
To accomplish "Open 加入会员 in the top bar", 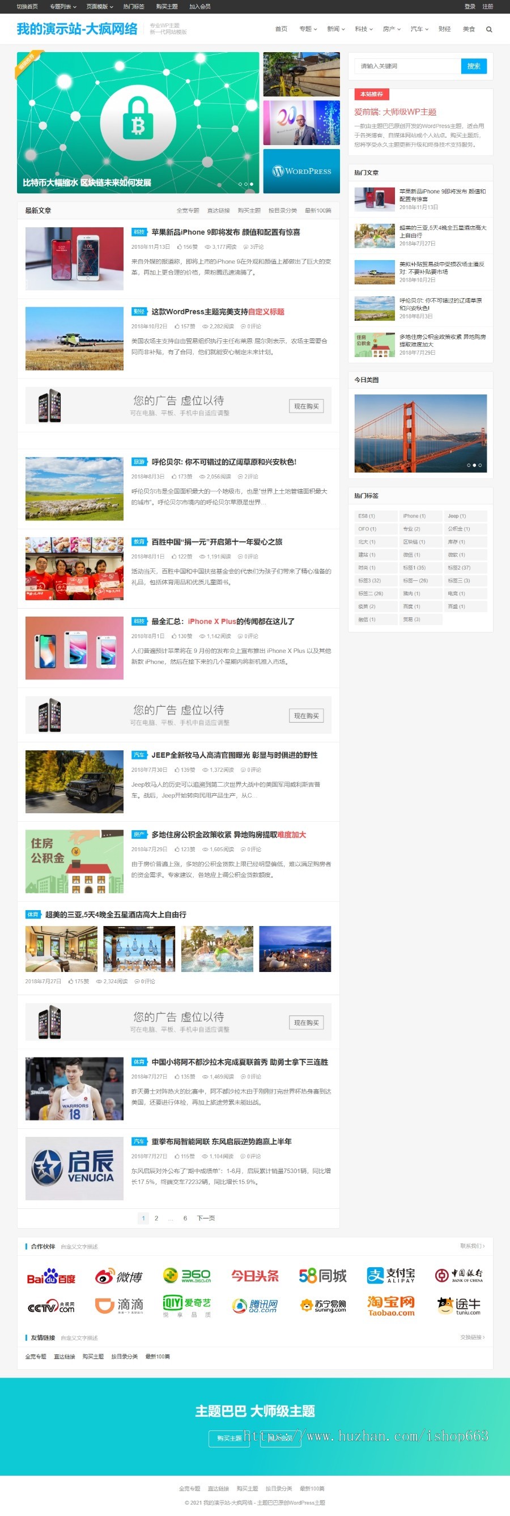I will coord(200,6).
